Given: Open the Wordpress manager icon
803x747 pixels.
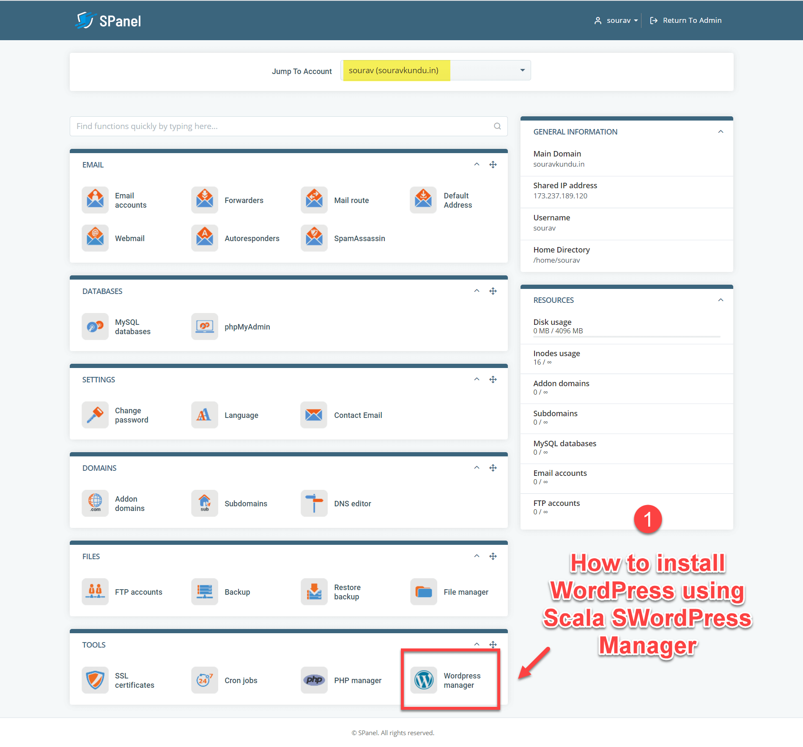Looking at the screenshot, I should (423, 680).
